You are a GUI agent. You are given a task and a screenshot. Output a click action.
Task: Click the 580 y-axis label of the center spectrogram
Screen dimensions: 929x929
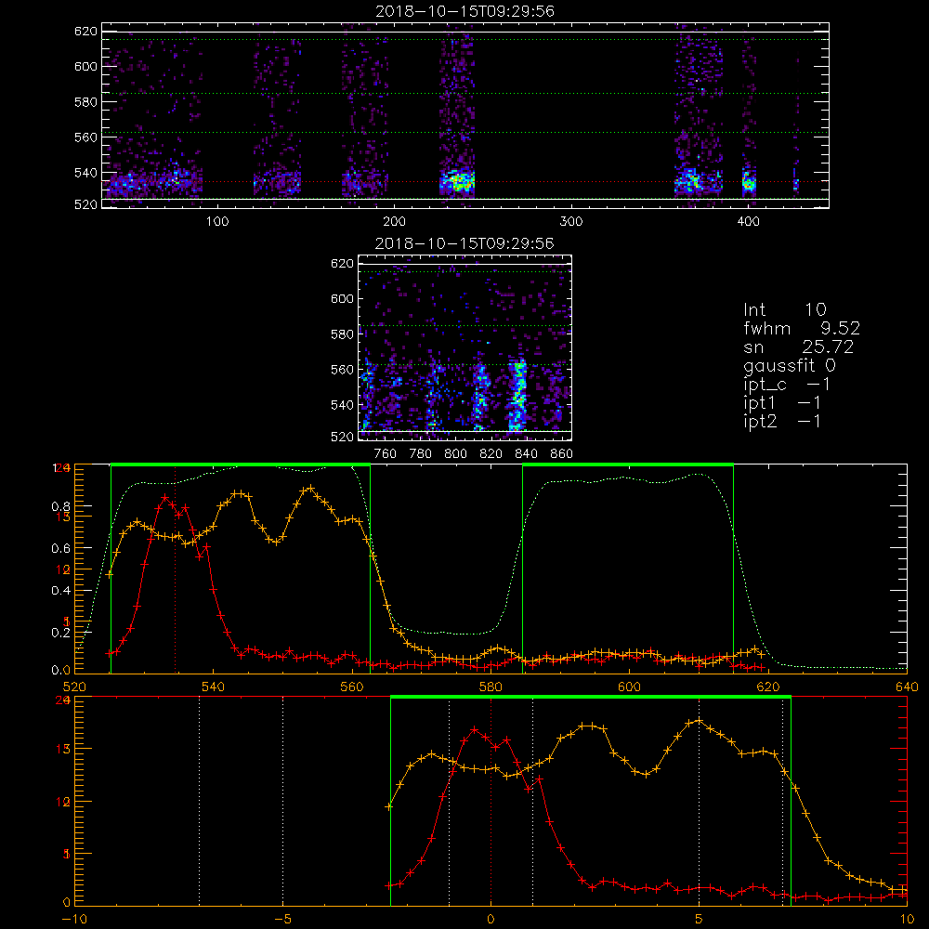pos(343,334)
